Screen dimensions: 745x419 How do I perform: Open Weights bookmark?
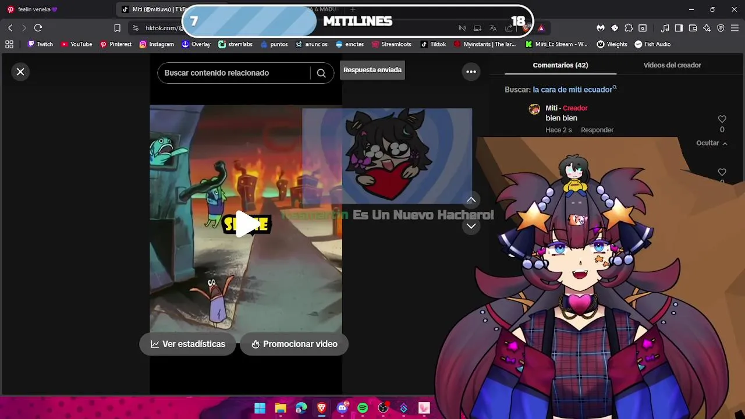pos(612,44)
